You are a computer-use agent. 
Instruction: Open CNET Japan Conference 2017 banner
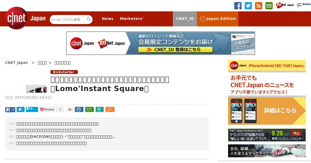coord(267,135)
